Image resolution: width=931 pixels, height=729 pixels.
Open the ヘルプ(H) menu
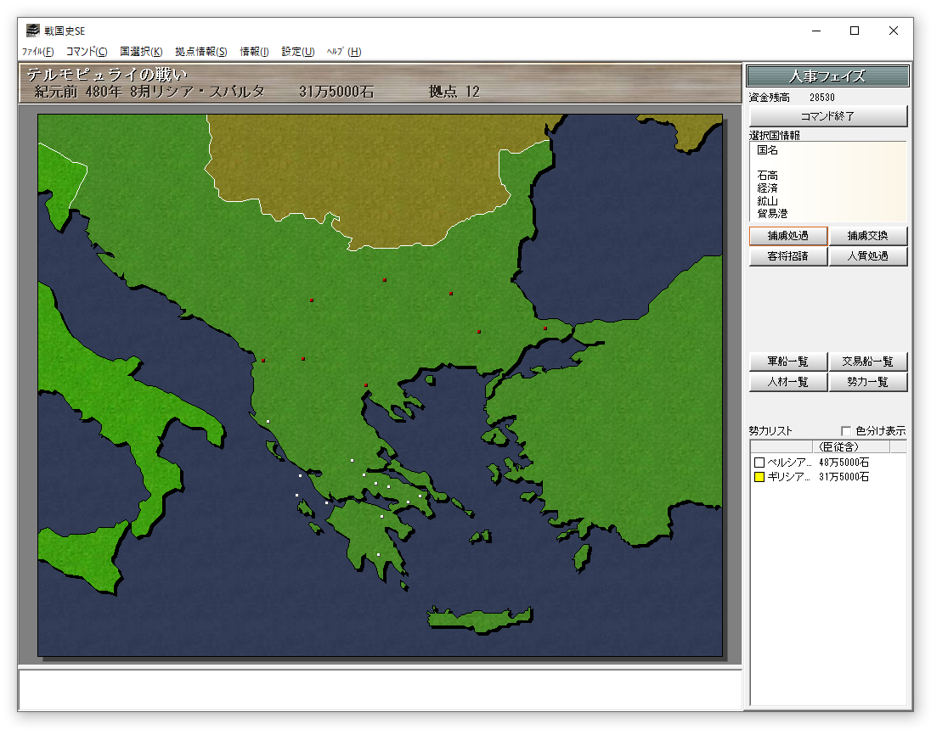344,52
